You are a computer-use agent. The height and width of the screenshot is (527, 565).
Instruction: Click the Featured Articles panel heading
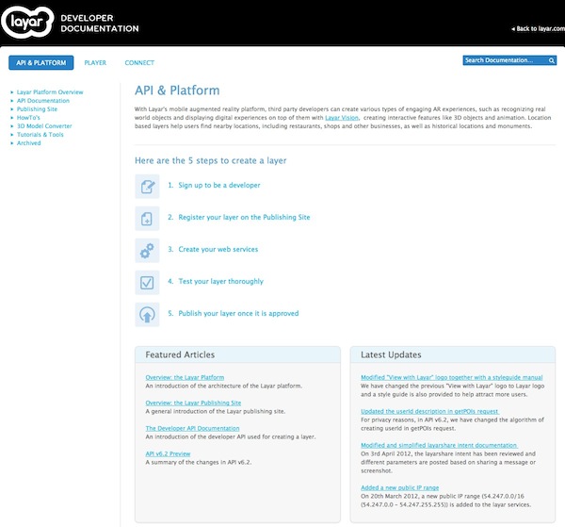coord(180,354)
